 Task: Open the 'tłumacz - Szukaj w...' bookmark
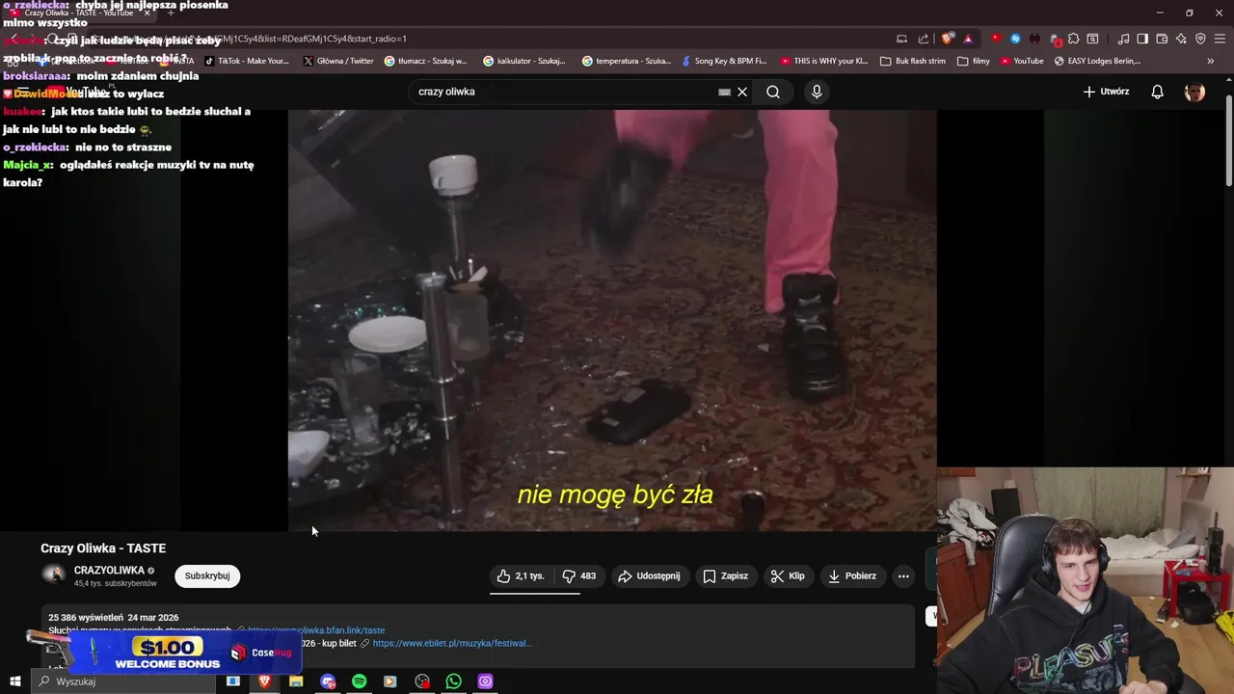(x=425, y=61)
